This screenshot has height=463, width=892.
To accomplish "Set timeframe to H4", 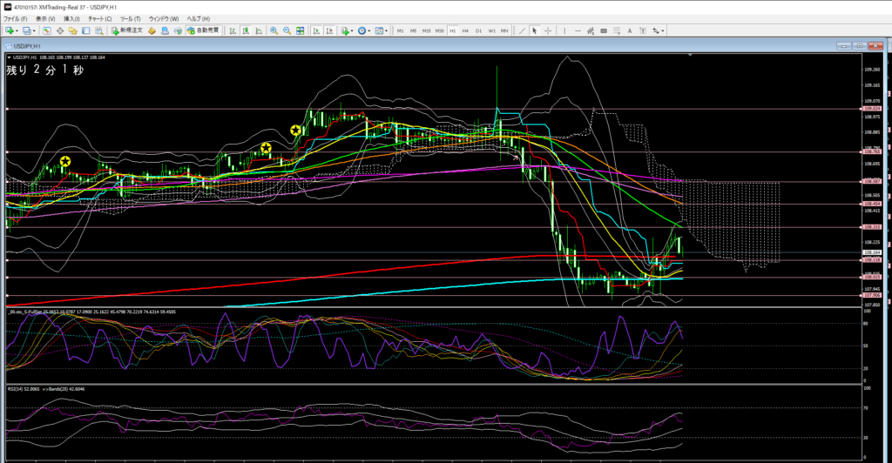I will [465, 30].
